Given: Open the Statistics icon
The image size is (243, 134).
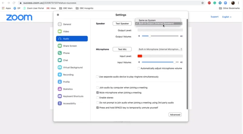Looking at the screenshot, I should (x=60, y=89).
